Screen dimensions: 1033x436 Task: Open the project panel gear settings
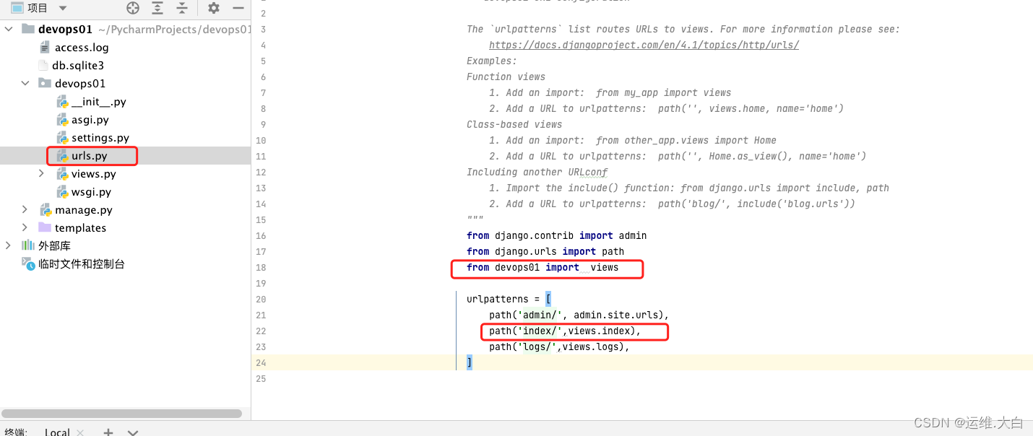point(214,8)
